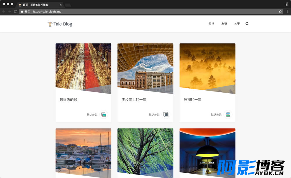Screen dimensions: 291x178
Task: Click the Tale Blog logo
Action: click(x=60, y=24)
